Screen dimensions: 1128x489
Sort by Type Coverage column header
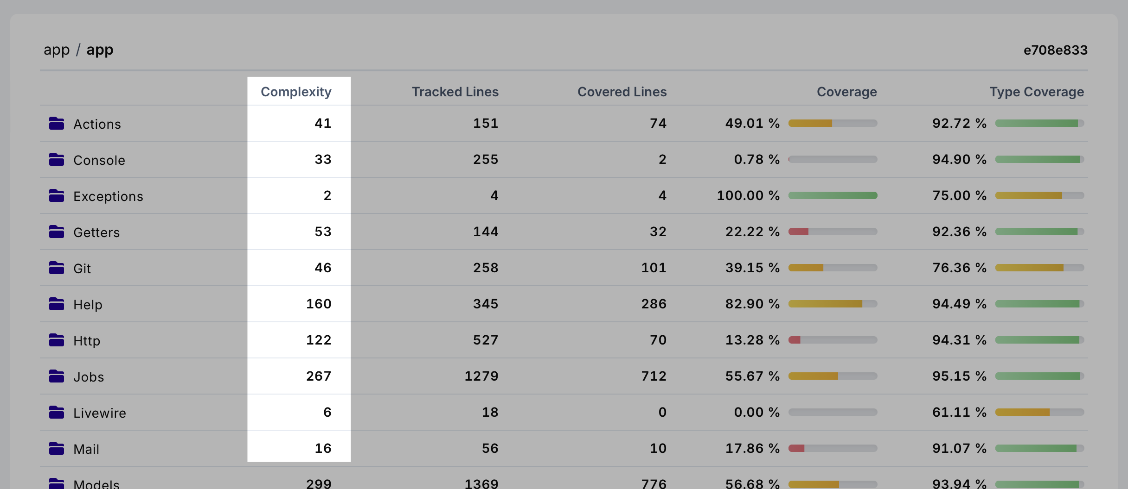(1037, 92)
